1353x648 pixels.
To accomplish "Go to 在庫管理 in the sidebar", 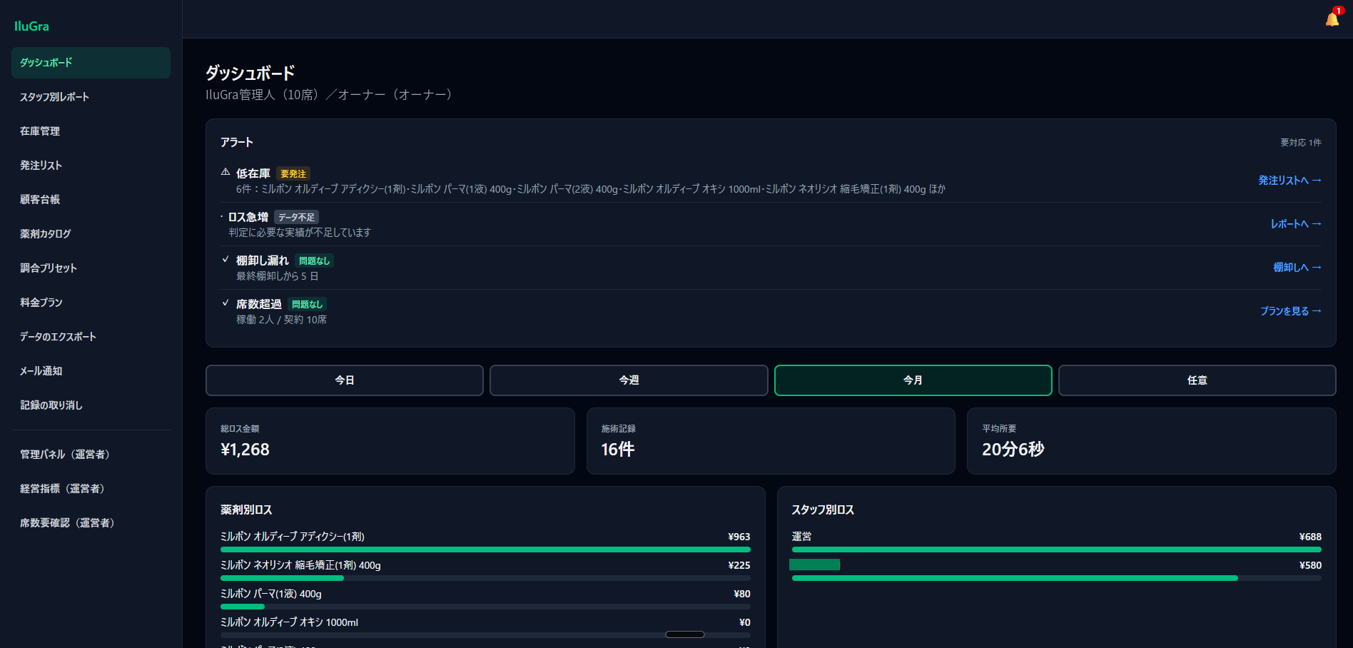I will tap(91, 131).
